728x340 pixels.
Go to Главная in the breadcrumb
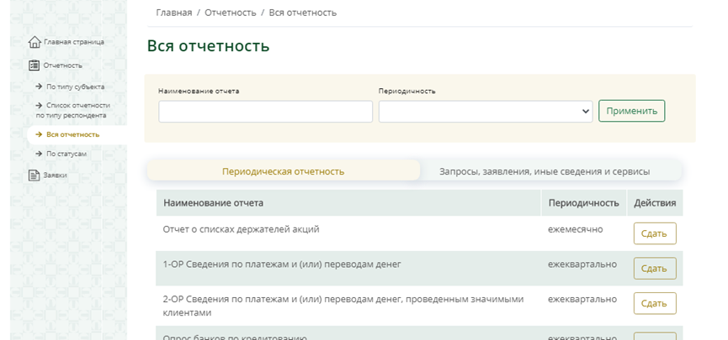click(173, 13)
